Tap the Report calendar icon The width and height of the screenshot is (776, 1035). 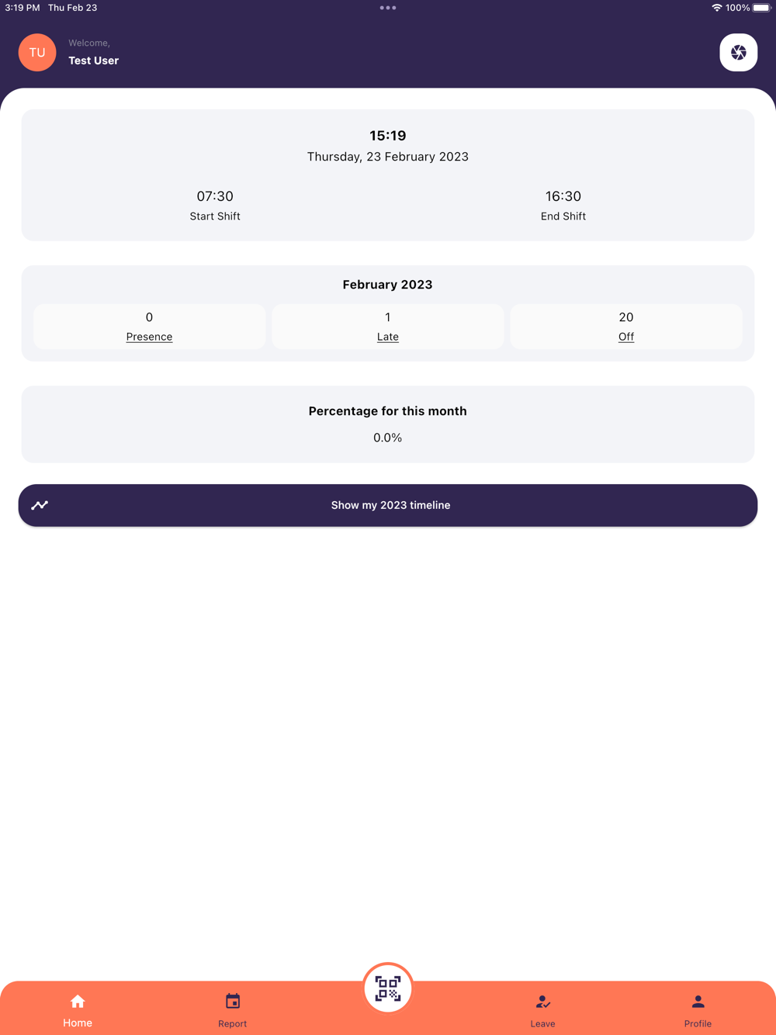click(233, 1002)
